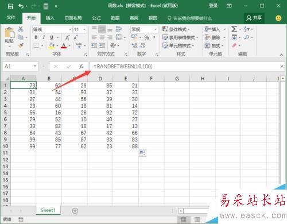This screenshot has height=224, width=287.
Task: Undo the last action
Action: [x=21, y=6]
